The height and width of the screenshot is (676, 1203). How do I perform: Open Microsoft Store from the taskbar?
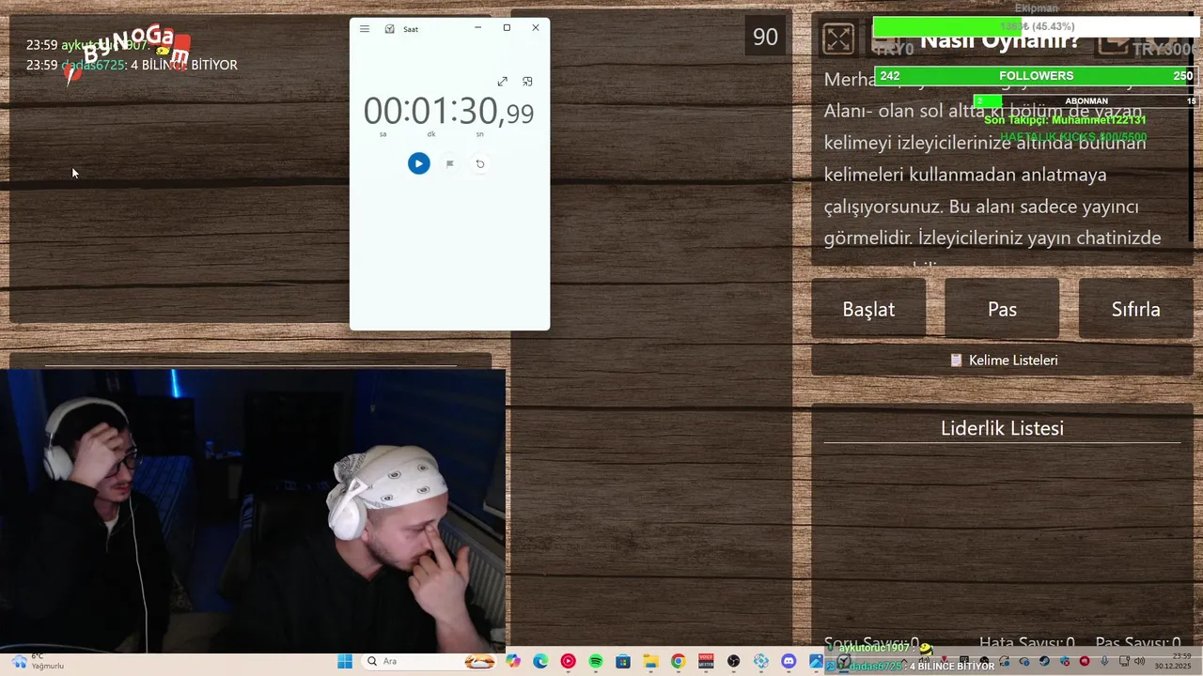point(623,662)
